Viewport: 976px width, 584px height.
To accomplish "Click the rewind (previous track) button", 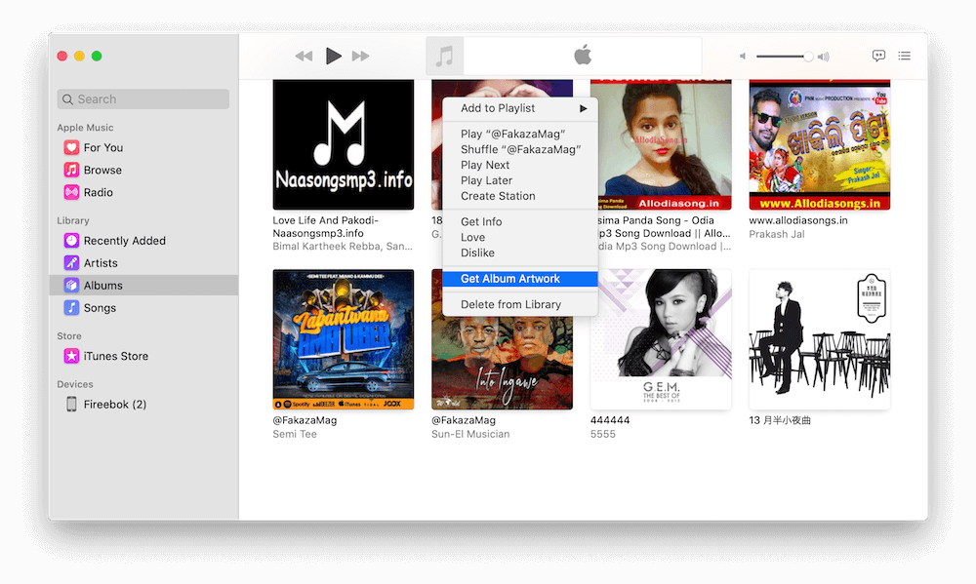I will tap(304, 56).
